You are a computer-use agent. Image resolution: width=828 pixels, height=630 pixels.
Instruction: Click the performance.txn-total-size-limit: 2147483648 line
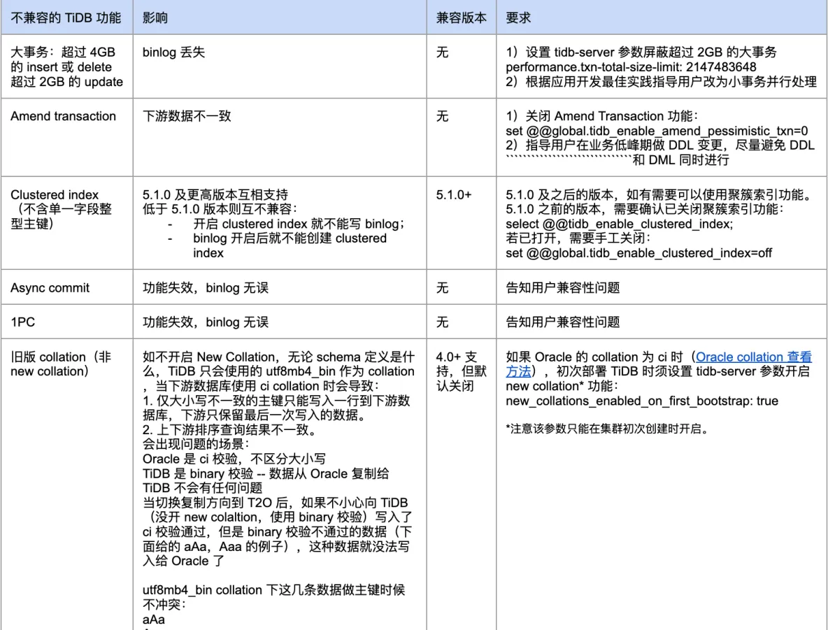[x=631, y=67]
